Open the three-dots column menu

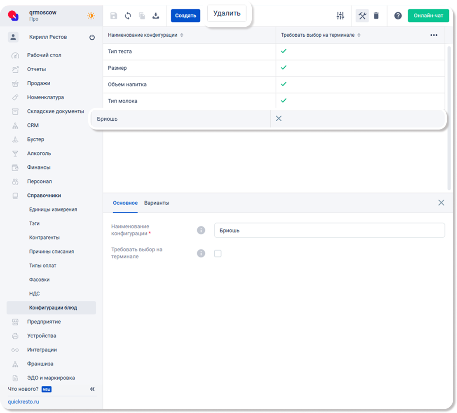pos(434,35)
